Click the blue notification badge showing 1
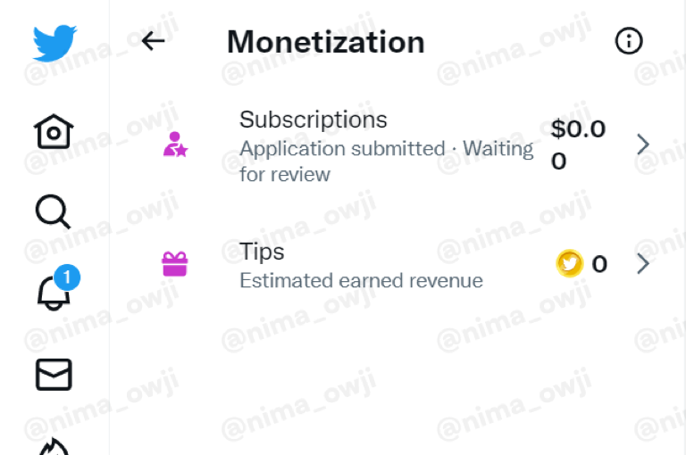The height and width of the screenshot is (455, 686). [x=67, y=277]
